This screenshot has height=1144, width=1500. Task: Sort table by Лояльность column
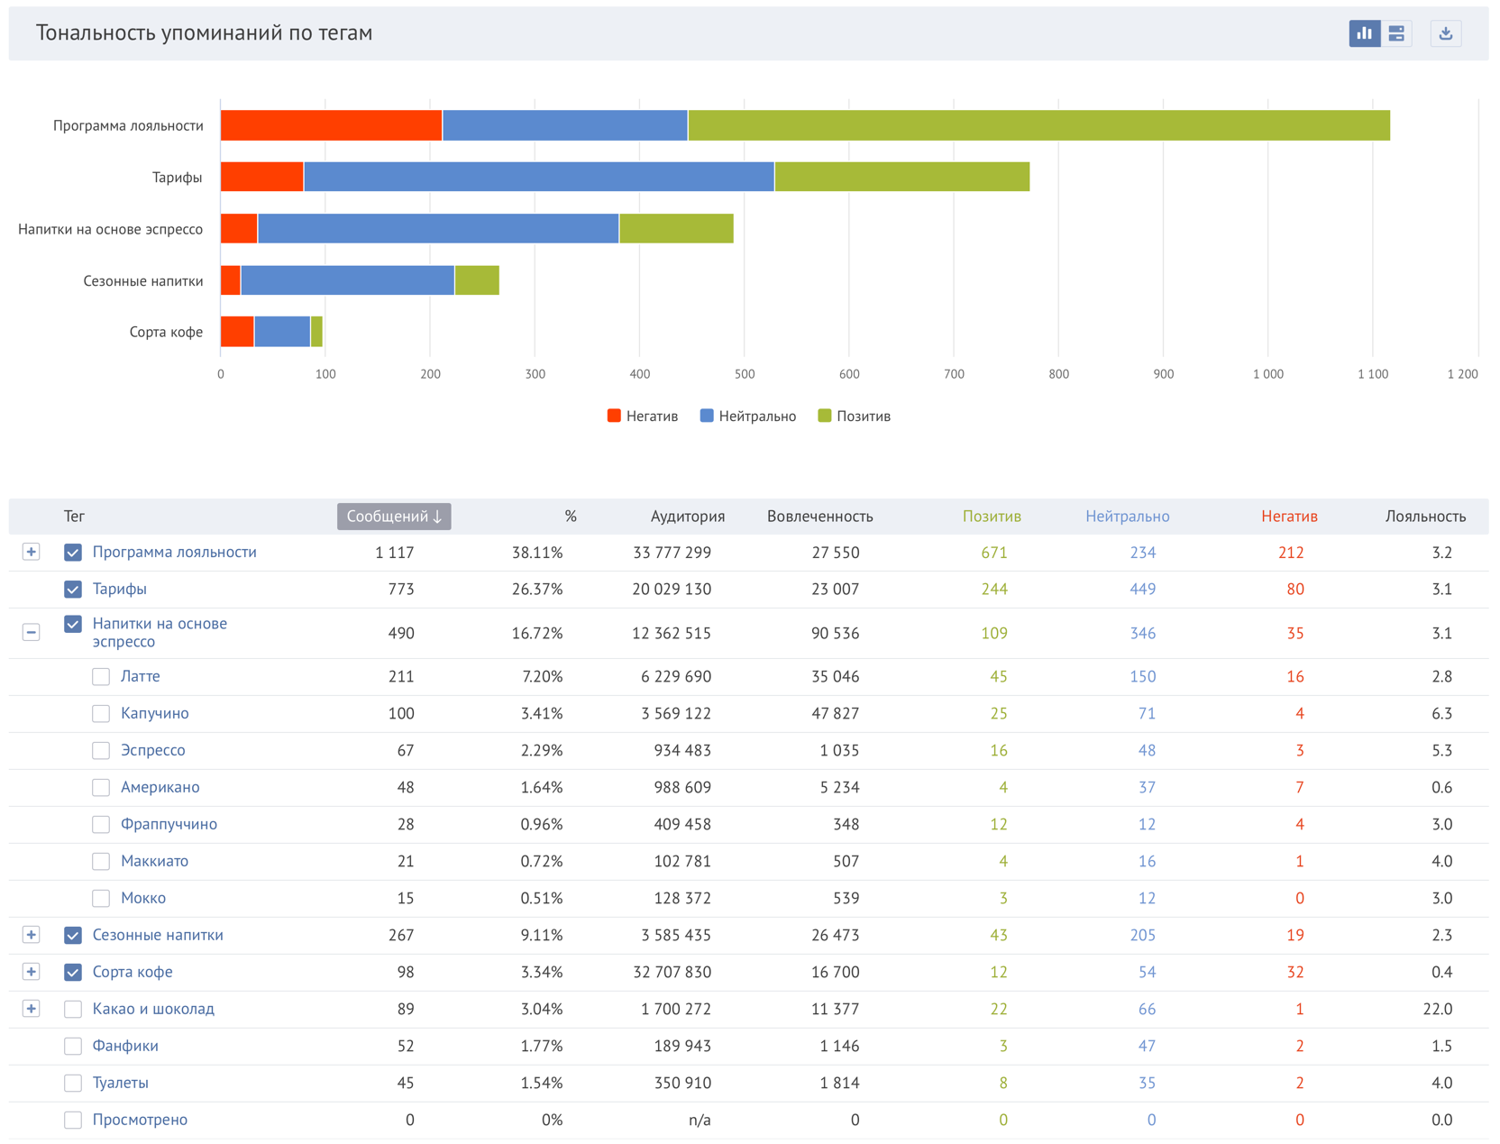point(1424,517)
